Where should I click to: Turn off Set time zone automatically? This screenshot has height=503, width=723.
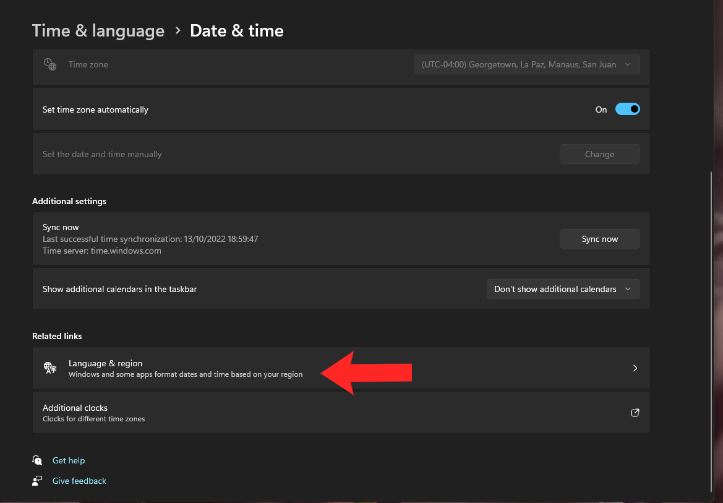click(627, 110)
